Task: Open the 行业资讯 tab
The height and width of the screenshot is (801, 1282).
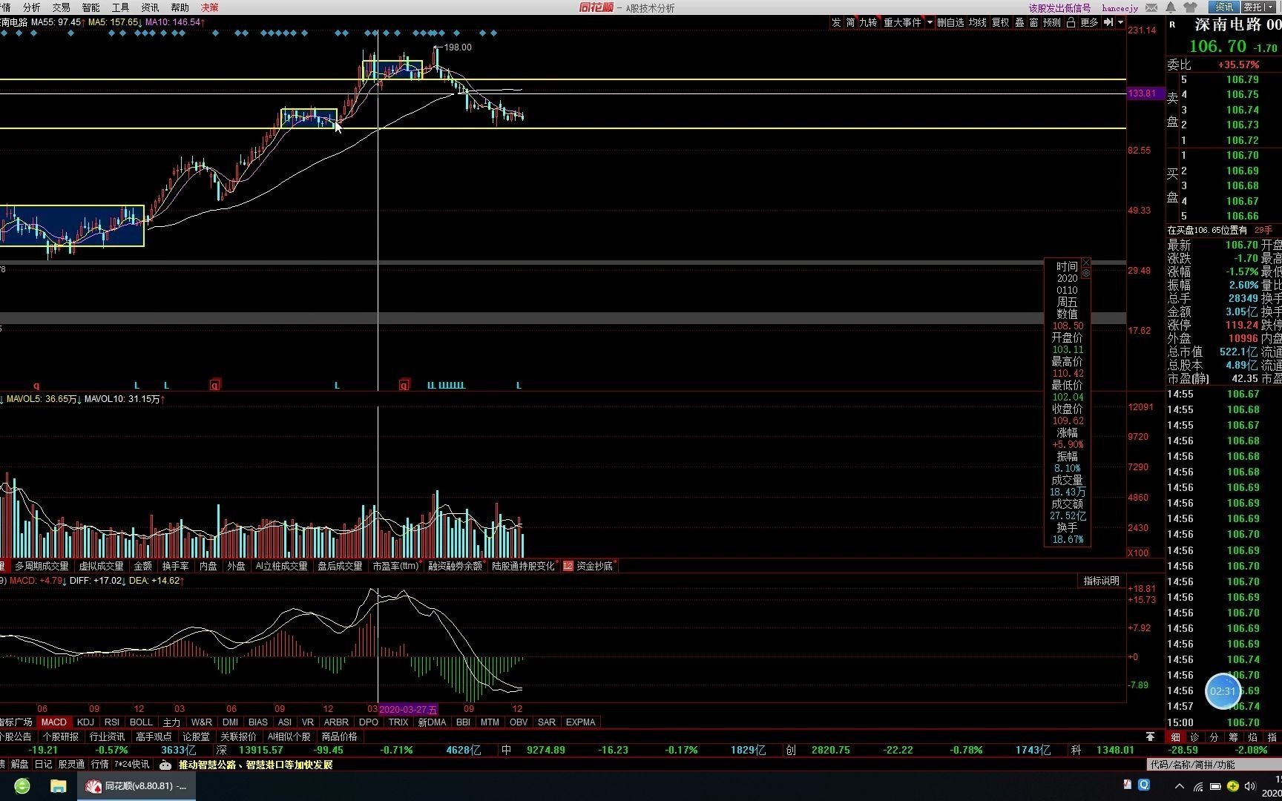Action: tap(107, 736)
